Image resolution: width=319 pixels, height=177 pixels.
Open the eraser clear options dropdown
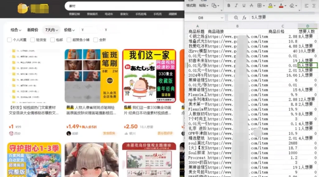coord(296,6)
